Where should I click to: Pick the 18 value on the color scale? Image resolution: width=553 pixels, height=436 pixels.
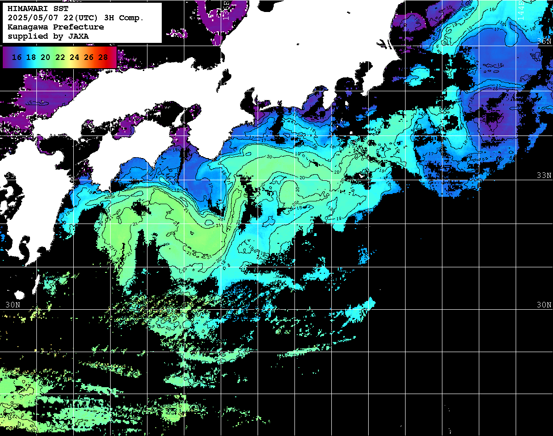(x=31, y=58)
